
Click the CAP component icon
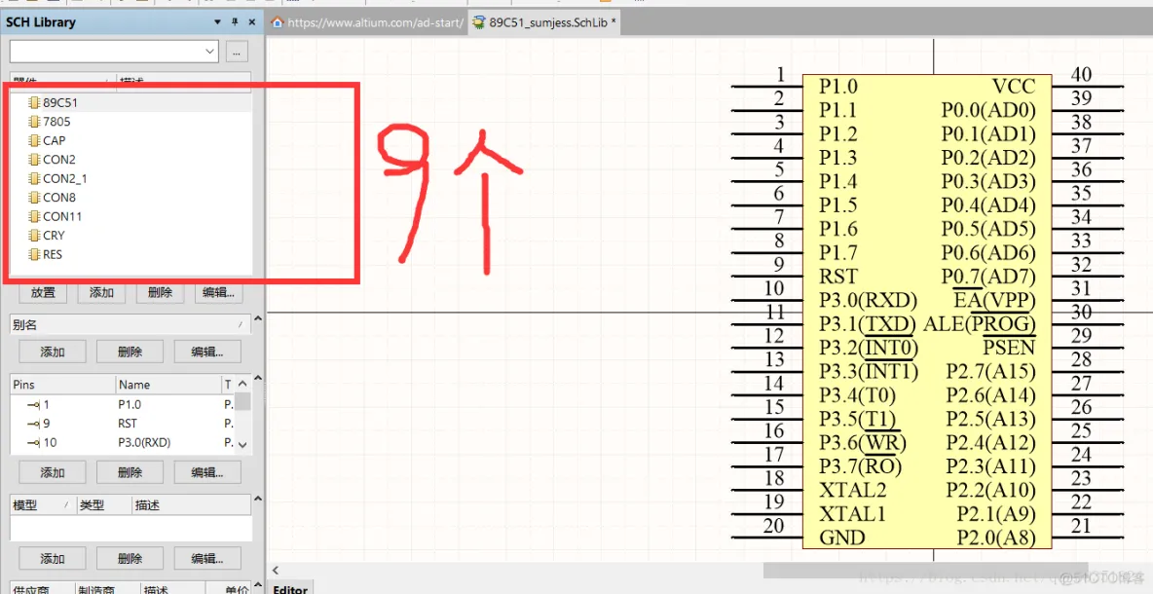(x=34, y=140)
